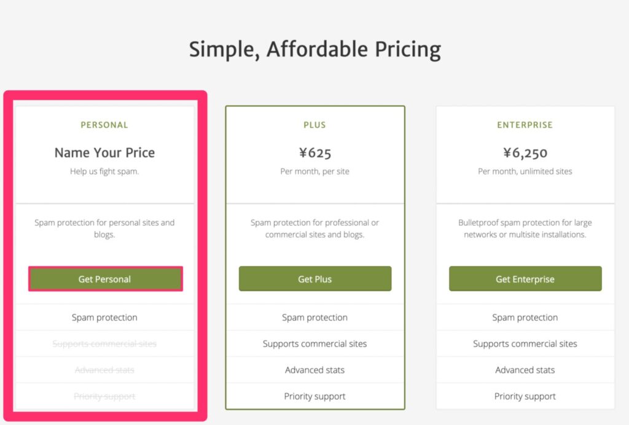
Task: Click struck-through 'Supports commercial sites' in Personal
Action: (104, 343)
